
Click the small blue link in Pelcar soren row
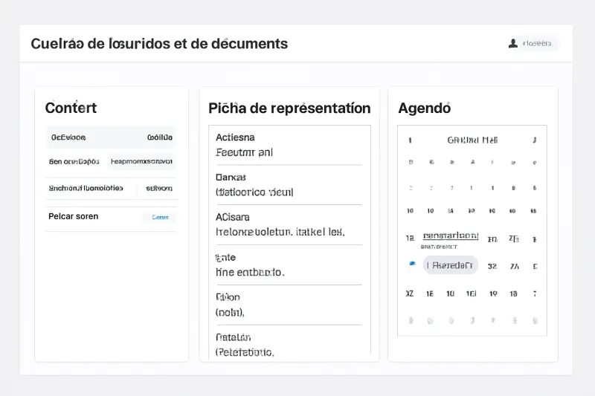pos(160,217)
